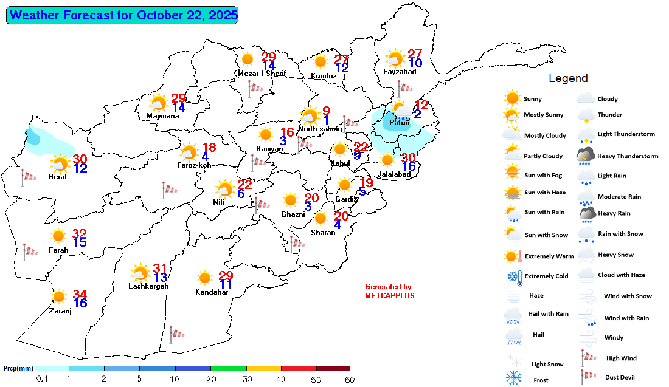Click the green precipitation scale segment
The image size is (669, 387).
coord(228,368)
